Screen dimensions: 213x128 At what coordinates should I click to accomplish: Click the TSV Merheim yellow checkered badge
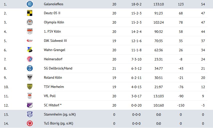[30, 87]
